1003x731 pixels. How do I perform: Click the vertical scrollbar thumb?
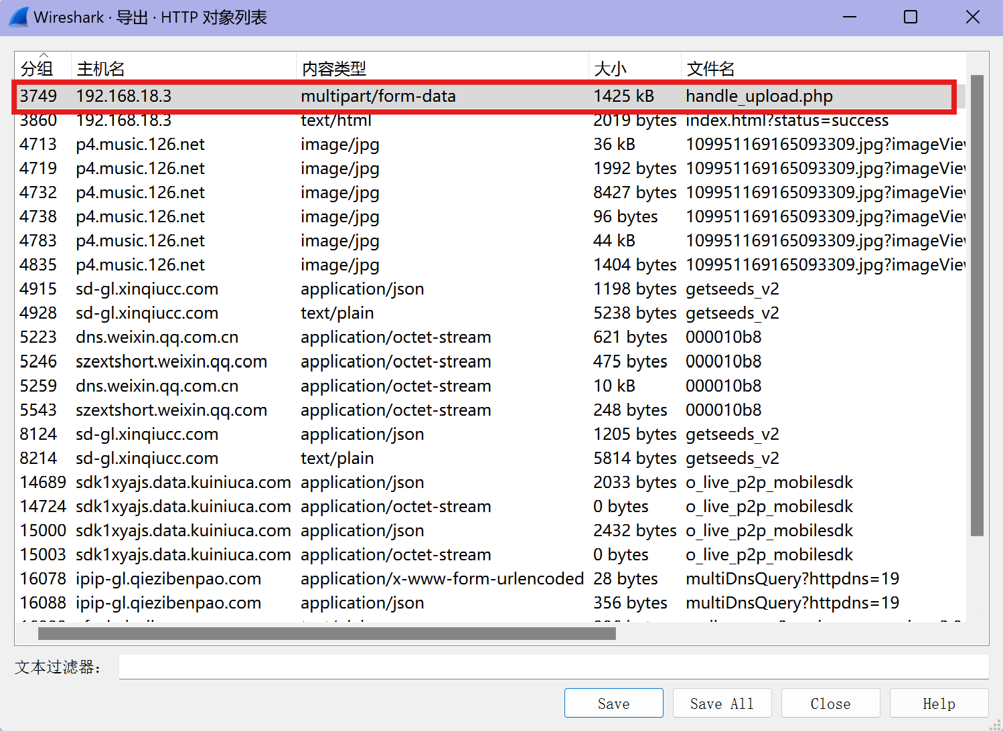(x=977, y=305)
